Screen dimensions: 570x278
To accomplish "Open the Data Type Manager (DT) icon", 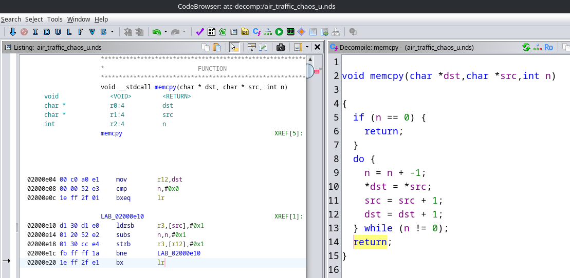I will pyautogui.click(x=245, y=32).
